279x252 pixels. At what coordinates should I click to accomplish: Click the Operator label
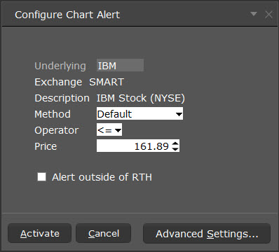[x=56, y=130]
